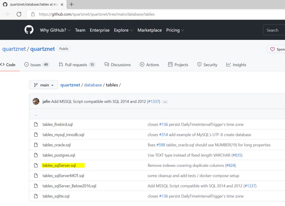Viewport: 285px width, 206px height.
Task: Click the Actions play icon
Action: pos(142,64)
